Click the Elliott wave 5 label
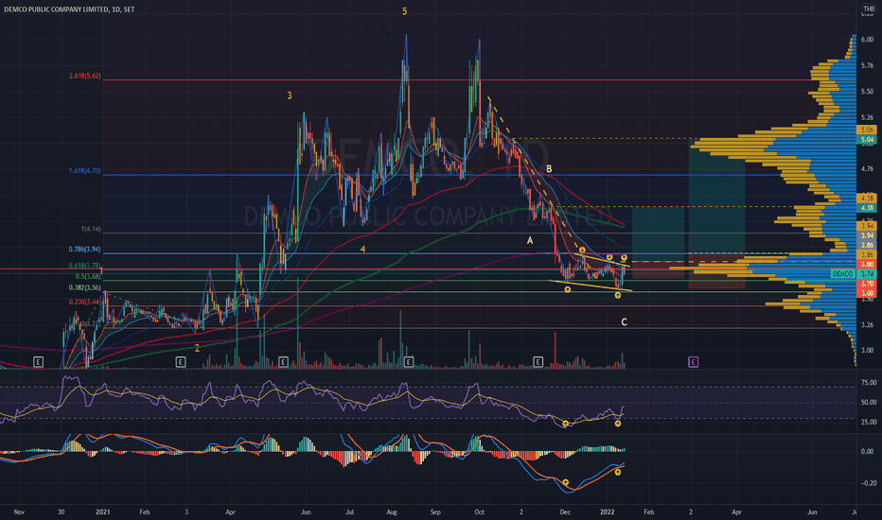Screen dimensions: 882x520 click(404, 11)
